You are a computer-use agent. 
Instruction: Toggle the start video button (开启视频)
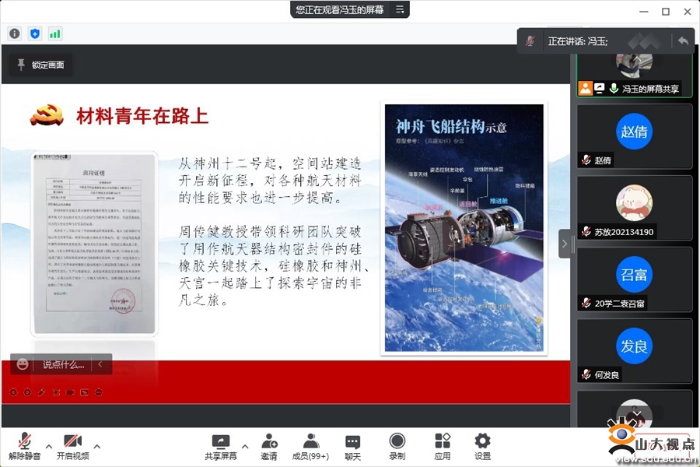coord(72,441)
